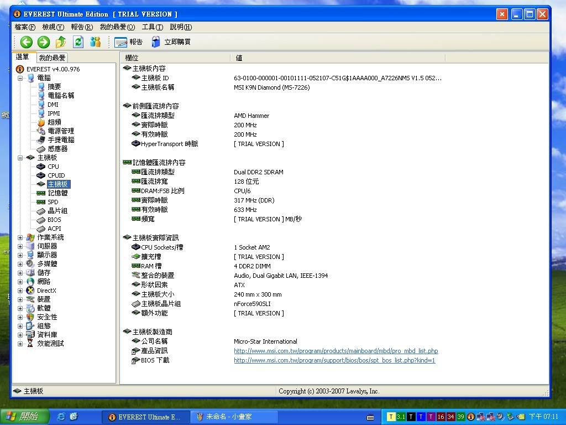Click the CPUID chip icon in the tree
This screenshot has width=566, height=425.
click(41, 175)
